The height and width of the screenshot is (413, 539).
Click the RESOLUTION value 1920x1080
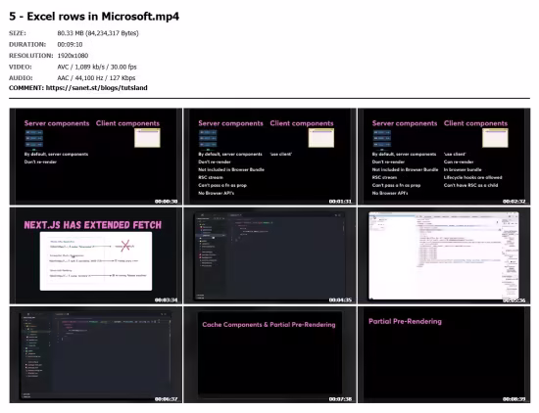(x=73, y=56)
